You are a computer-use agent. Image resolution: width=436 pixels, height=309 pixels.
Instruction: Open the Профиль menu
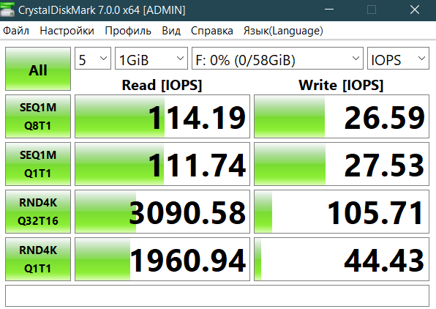pos(128,31)
